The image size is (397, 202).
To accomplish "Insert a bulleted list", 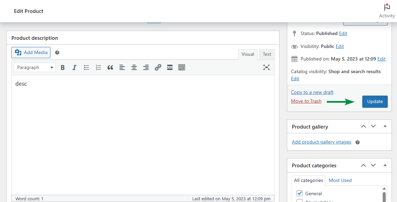I will point(87,67).
